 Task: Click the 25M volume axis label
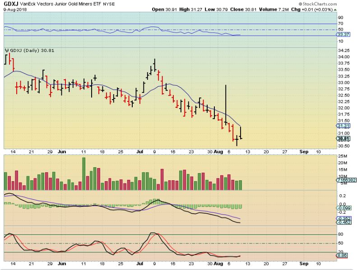(343, 156)
